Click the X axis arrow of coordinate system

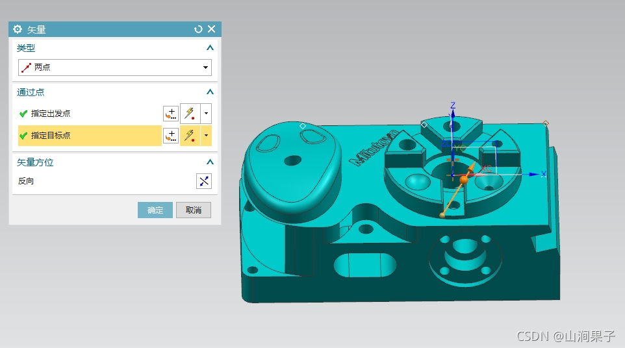click(534, 174)
